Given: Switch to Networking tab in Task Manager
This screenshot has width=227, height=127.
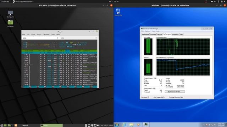Looking at the screenshot, I should (x=175, y=35).
